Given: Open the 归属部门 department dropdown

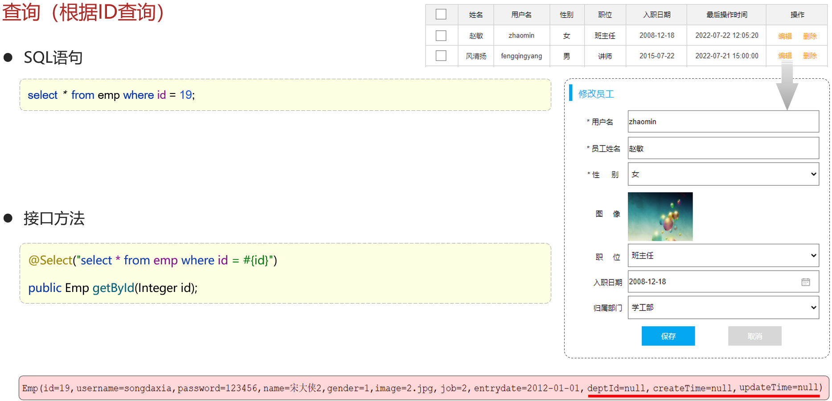Looking at the screenshot, I should (x=723, y=308).
